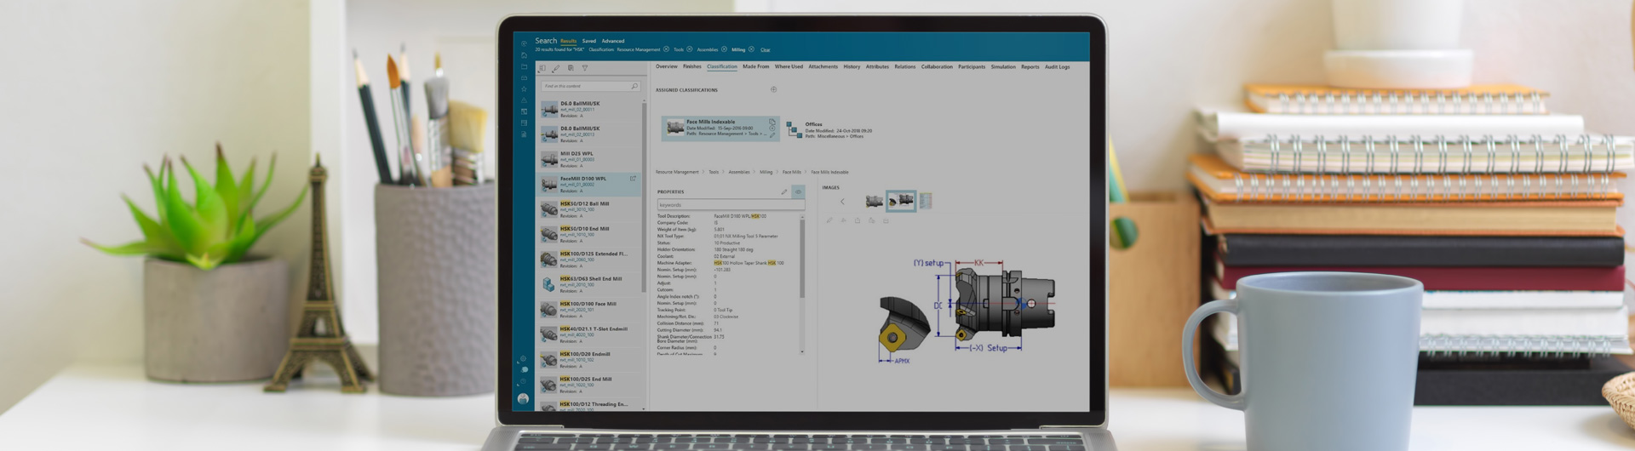Switch to the Where Used tab

point(789,66)
